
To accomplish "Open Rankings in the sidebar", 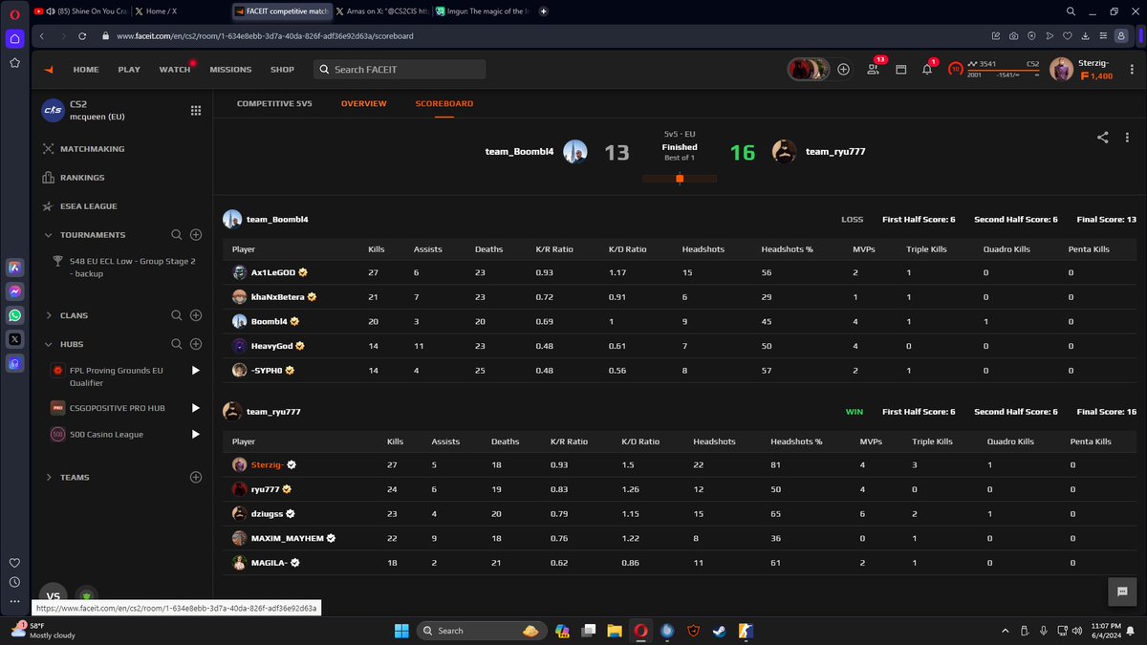I will (82, 178).
